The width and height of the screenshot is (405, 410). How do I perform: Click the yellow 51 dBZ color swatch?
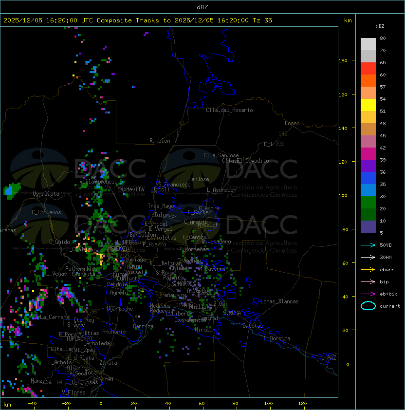pyautogui.click(x=368, y=105)
